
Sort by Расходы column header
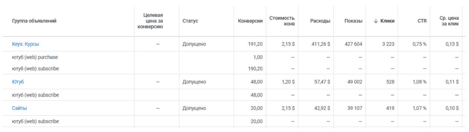coord(320,21)
